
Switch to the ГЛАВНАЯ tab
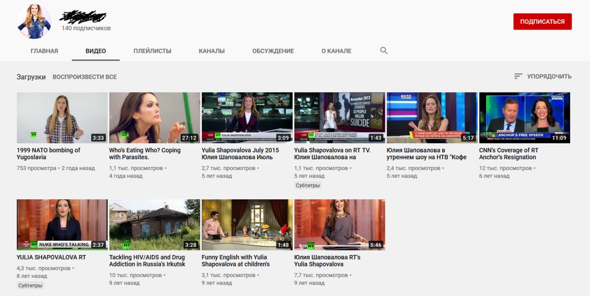44,51
